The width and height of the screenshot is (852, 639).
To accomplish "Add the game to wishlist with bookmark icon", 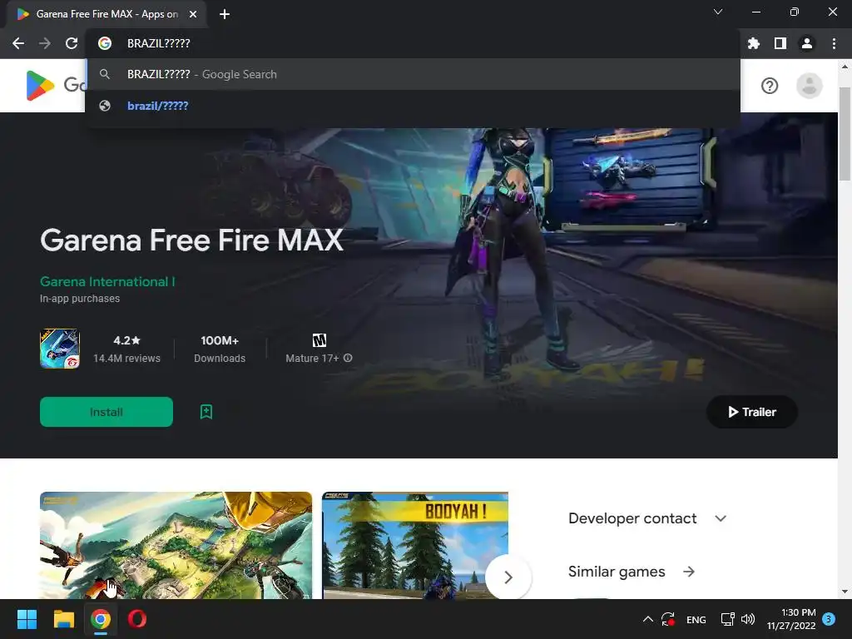I will (206, 412).
